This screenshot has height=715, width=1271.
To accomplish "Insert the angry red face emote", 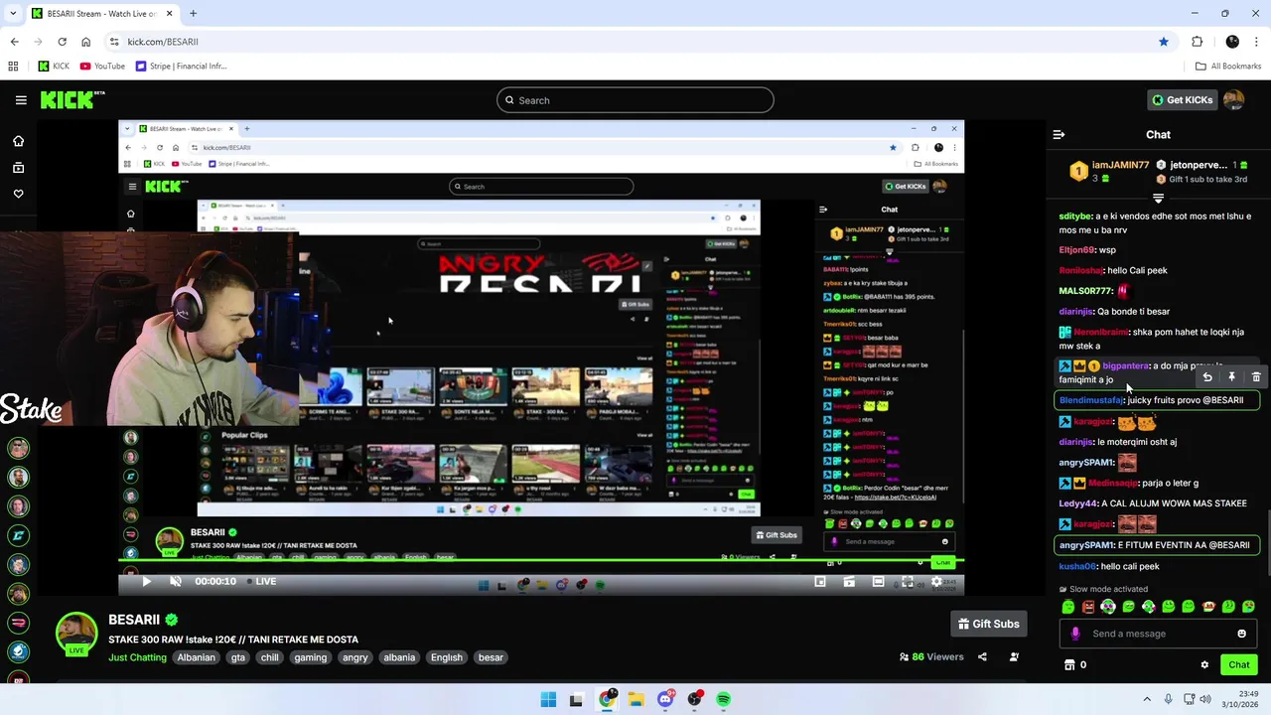I will click(1088, 607).
